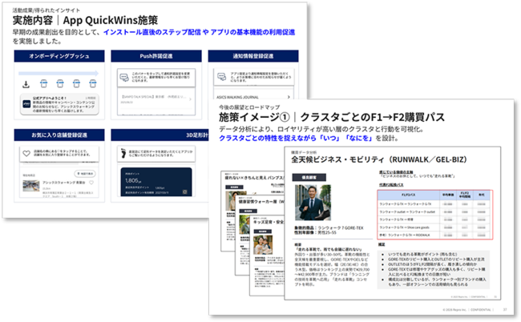Click the 公式アプリへようこそ notification card
521x322 pixels.
point(59,104)
